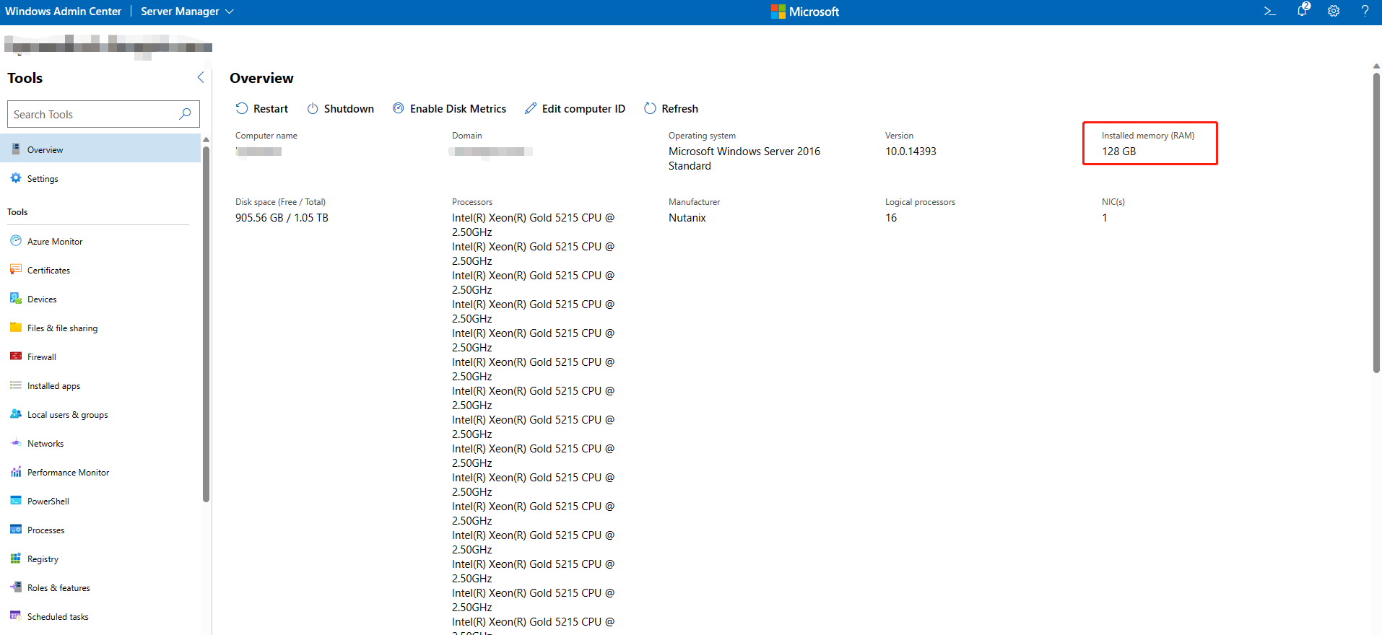Click the main page vertical scrollbar
Viewport: 1382px width, 635px height.
[x=1376, y=222]
